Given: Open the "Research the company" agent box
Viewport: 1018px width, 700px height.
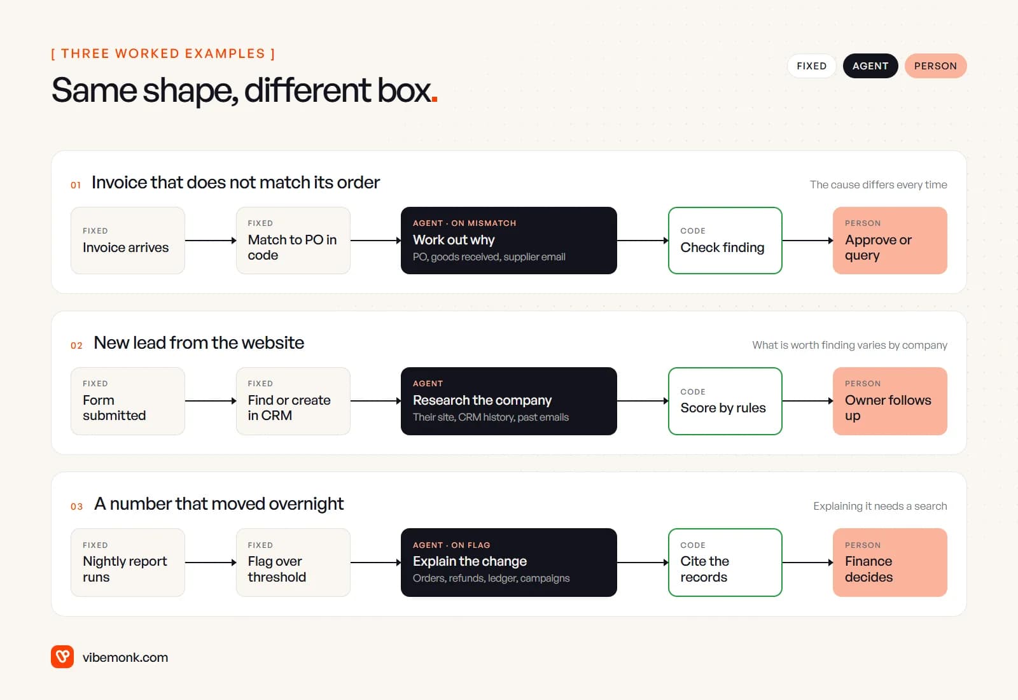Looking at the screenshot, I should pyautogui.click(x=509, y=402).
